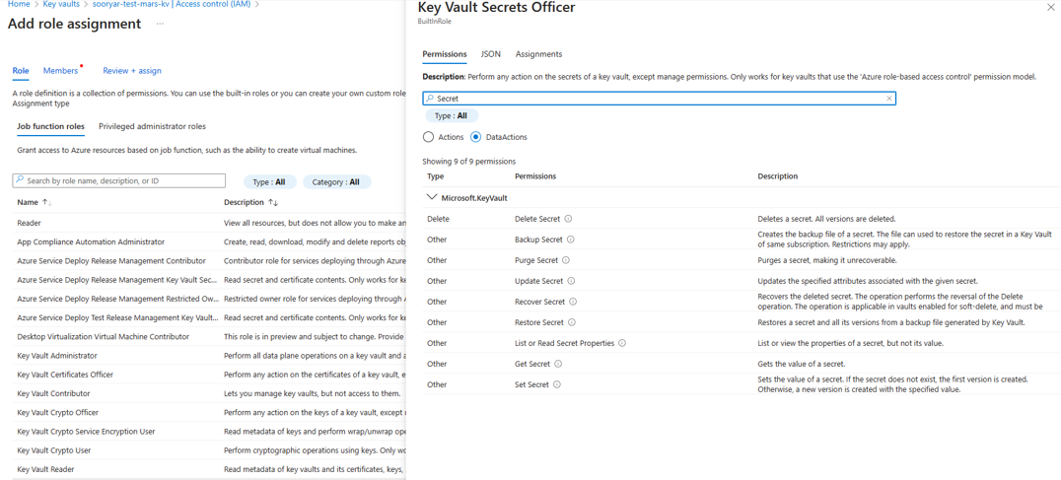Go to Home in breadcrumb

[x=17, y=4]
